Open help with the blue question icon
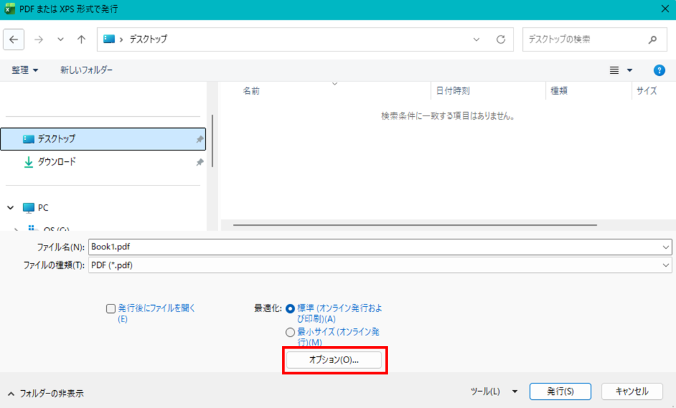Image resolution: width=676 pixels, height=408 pixels. (x=659, y=70)
